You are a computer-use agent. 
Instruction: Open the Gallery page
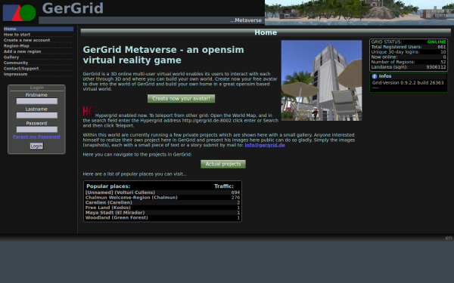pos(11,57)
